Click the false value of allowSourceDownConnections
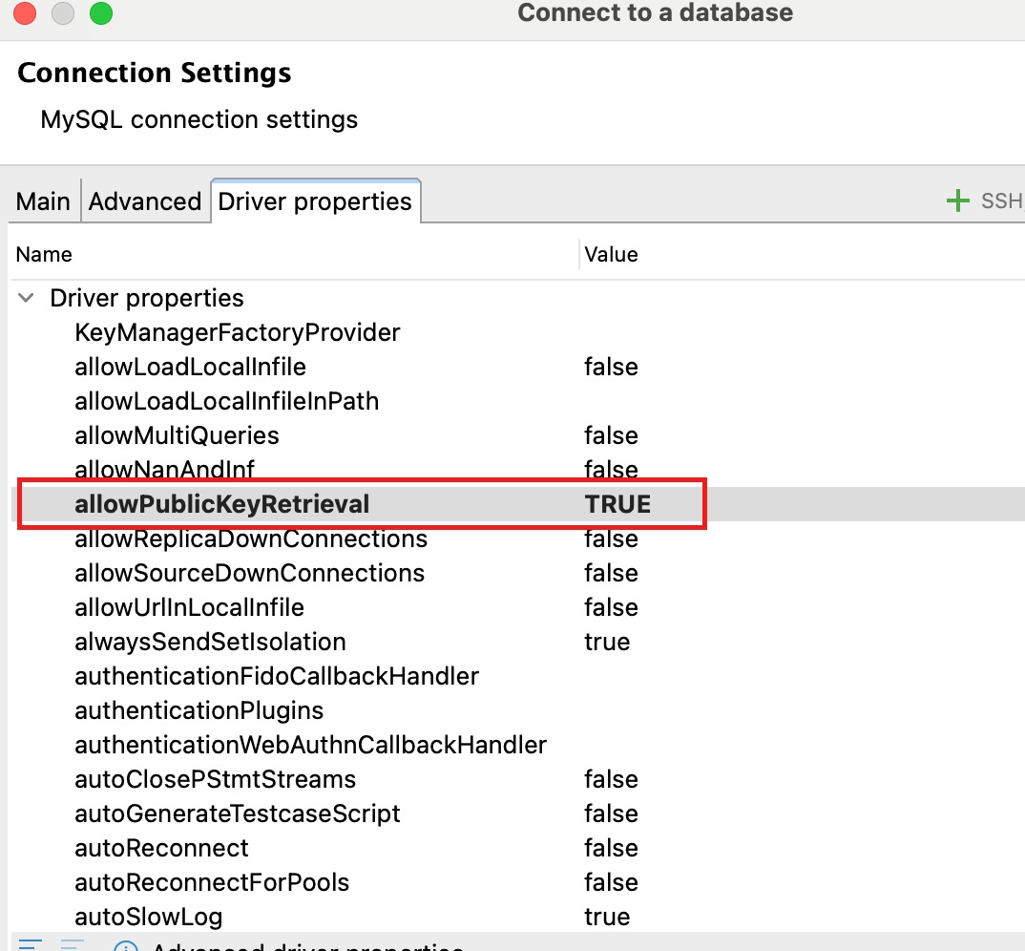Screen dimensions: 1025x951 pyautogui.click(x=611, y=573)
